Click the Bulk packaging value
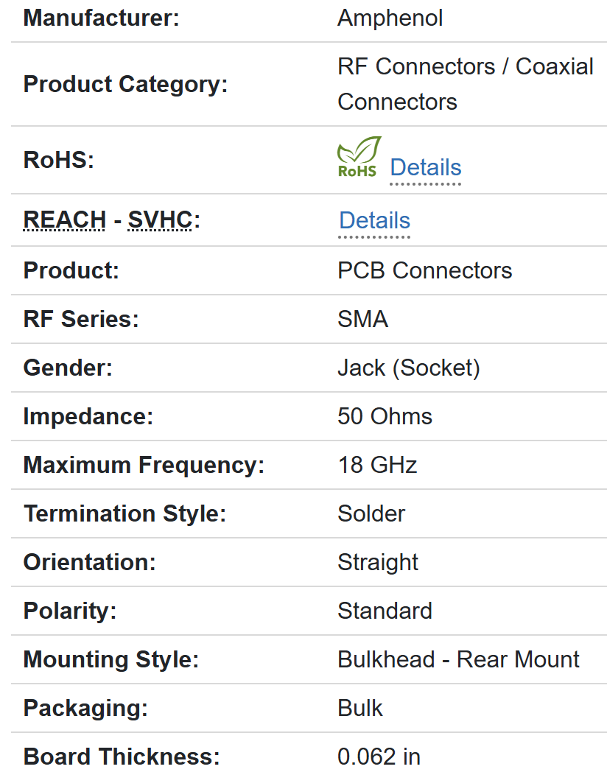The width and height of the screenshot is (607, 772). 360,708
